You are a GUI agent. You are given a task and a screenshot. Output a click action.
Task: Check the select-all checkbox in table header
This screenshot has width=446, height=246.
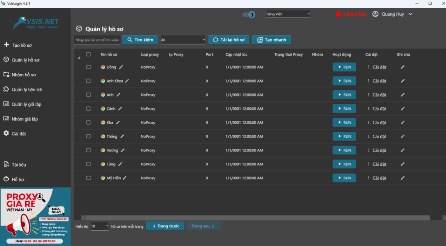pos(88,55)
